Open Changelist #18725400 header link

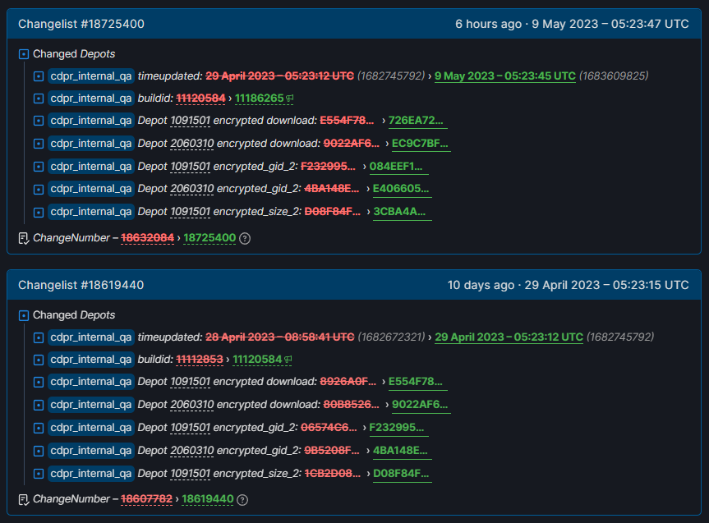(81, 24)
